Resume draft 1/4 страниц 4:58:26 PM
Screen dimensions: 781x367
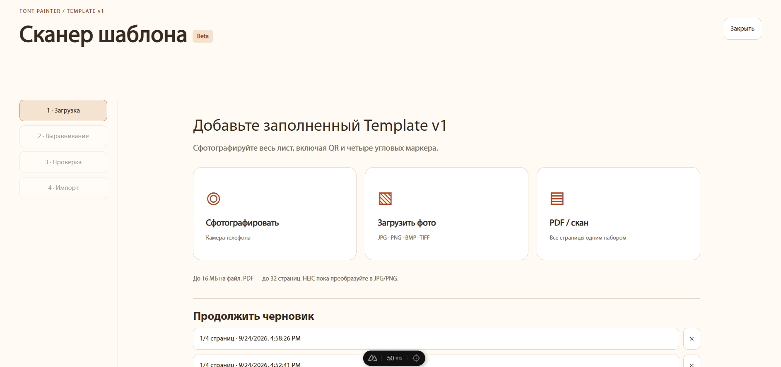(x=436, y=338)
